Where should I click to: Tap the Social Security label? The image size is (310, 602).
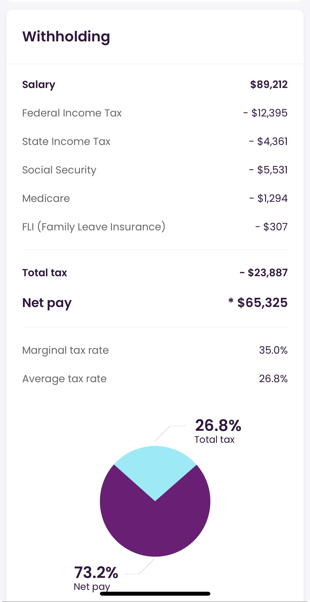click(x=59, y=170)
